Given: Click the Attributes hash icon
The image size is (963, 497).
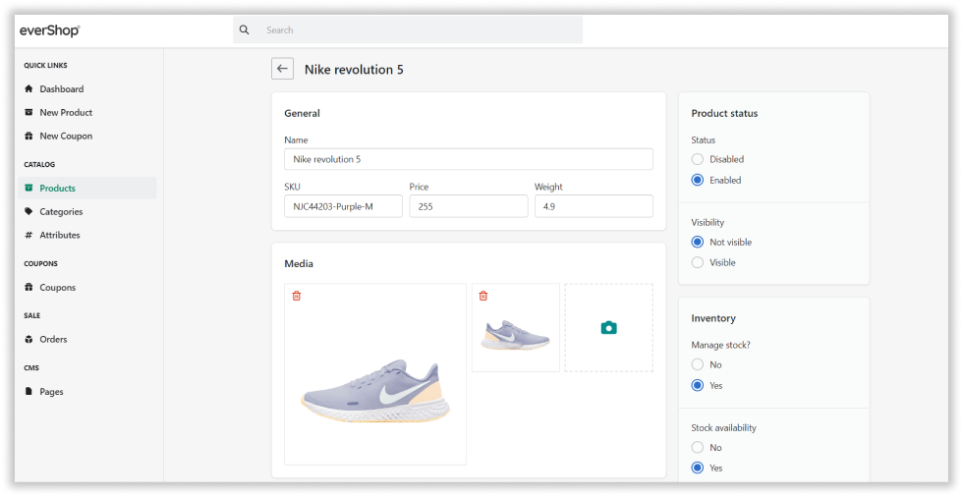Looking at the screenshot, I should (x=28, y=235).
